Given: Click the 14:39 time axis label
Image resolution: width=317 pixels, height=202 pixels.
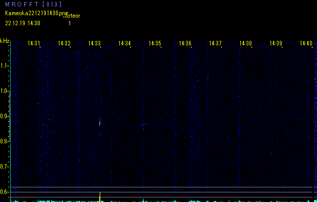Looking at the screenshot, I should tap(276, 43).
